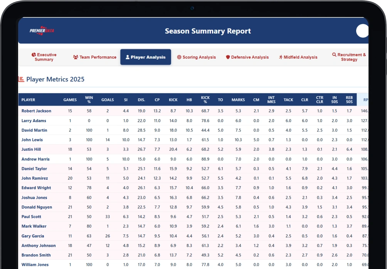This screenshot has height=269, width=387.
Task: Click the Team Performance people icon
Action: click(x=76, y=57)
